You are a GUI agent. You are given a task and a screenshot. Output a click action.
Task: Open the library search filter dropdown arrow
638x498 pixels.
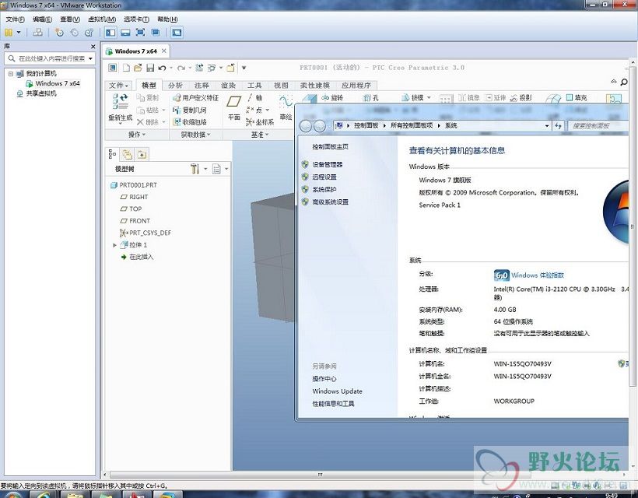click(90, 58)
